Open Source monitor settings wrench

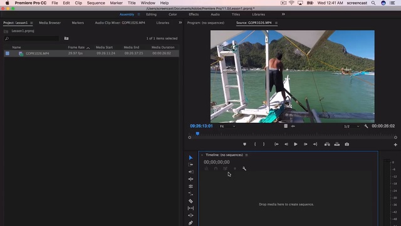click(x=366, y=126)
